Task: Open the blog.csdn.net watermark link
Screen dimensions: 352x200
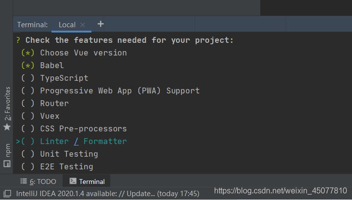Action: 280,191
